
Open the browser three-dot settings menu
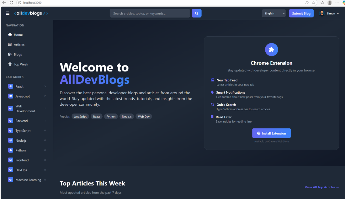point(337,3)
